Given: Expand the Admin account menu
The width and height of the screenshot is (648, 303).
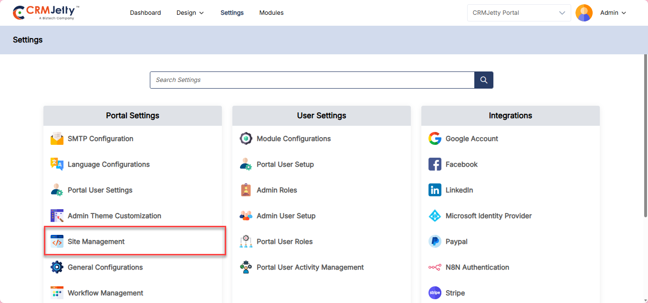Looking at the screenshot, I should click(613, 13).
